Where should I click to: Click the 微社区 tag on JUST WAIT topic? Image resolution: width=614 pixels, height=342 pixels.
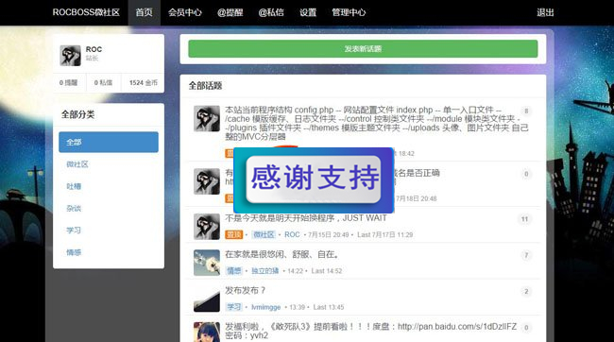(264, 234)
